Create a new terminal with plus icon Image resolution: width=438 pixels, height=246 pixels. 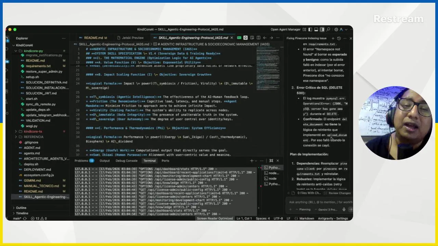252,161
